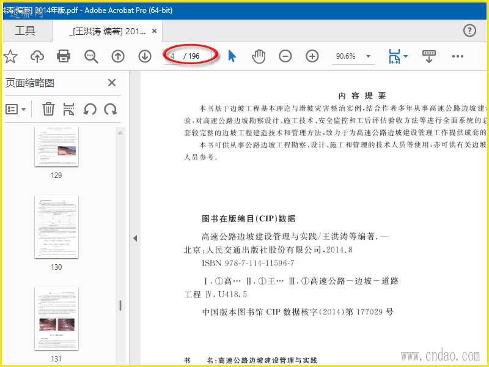Expand the page fit options arrow
The height and width of the screenshot is (367, 489).
tap(405, 56)
